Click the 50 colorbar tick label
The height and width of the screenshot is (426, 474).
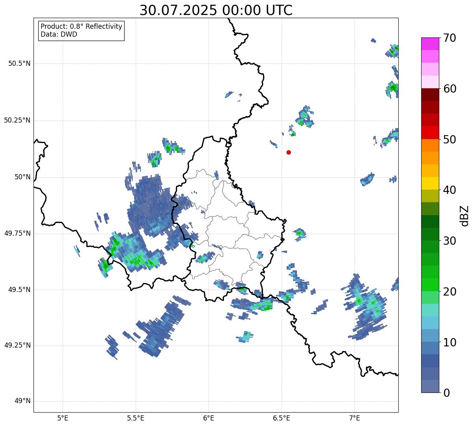[450, 140]
